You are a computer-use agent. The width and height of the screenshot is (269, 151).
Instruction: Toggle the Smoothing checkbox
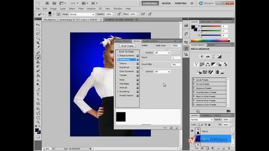(x=118, y=91)
